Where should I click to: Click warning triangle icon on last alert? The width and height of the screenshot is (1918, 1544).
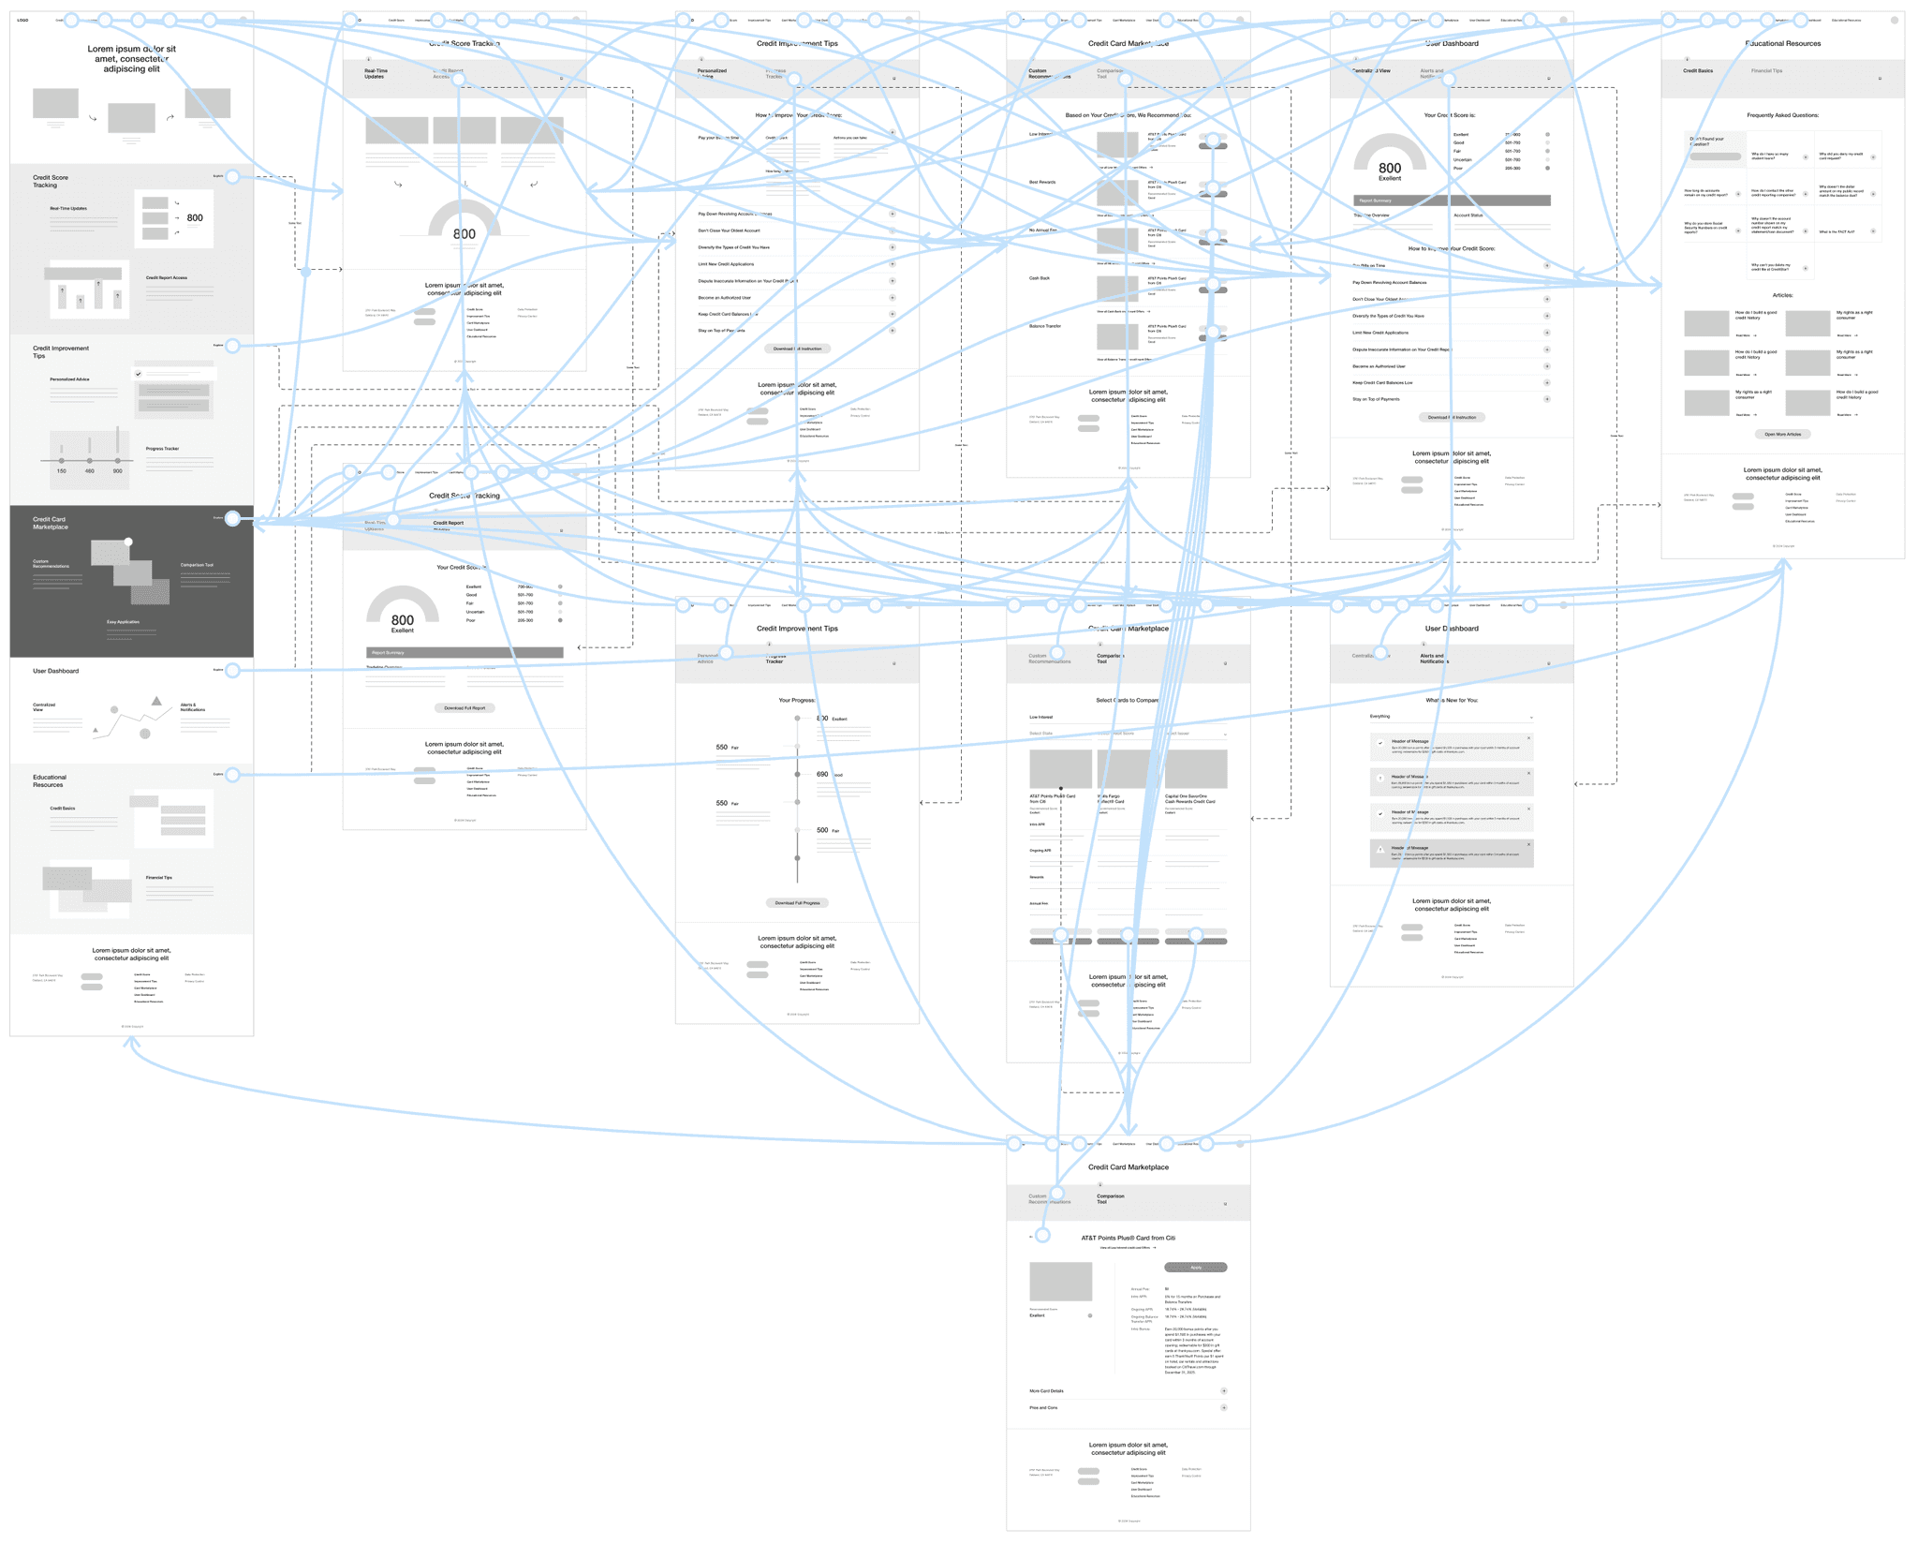[1380, 850]
